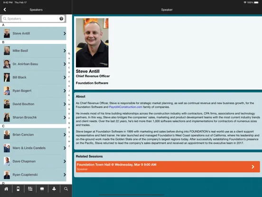
Task: Tap Dave Chapman's avatar thumbnail
Action: (x=7, y=161)
